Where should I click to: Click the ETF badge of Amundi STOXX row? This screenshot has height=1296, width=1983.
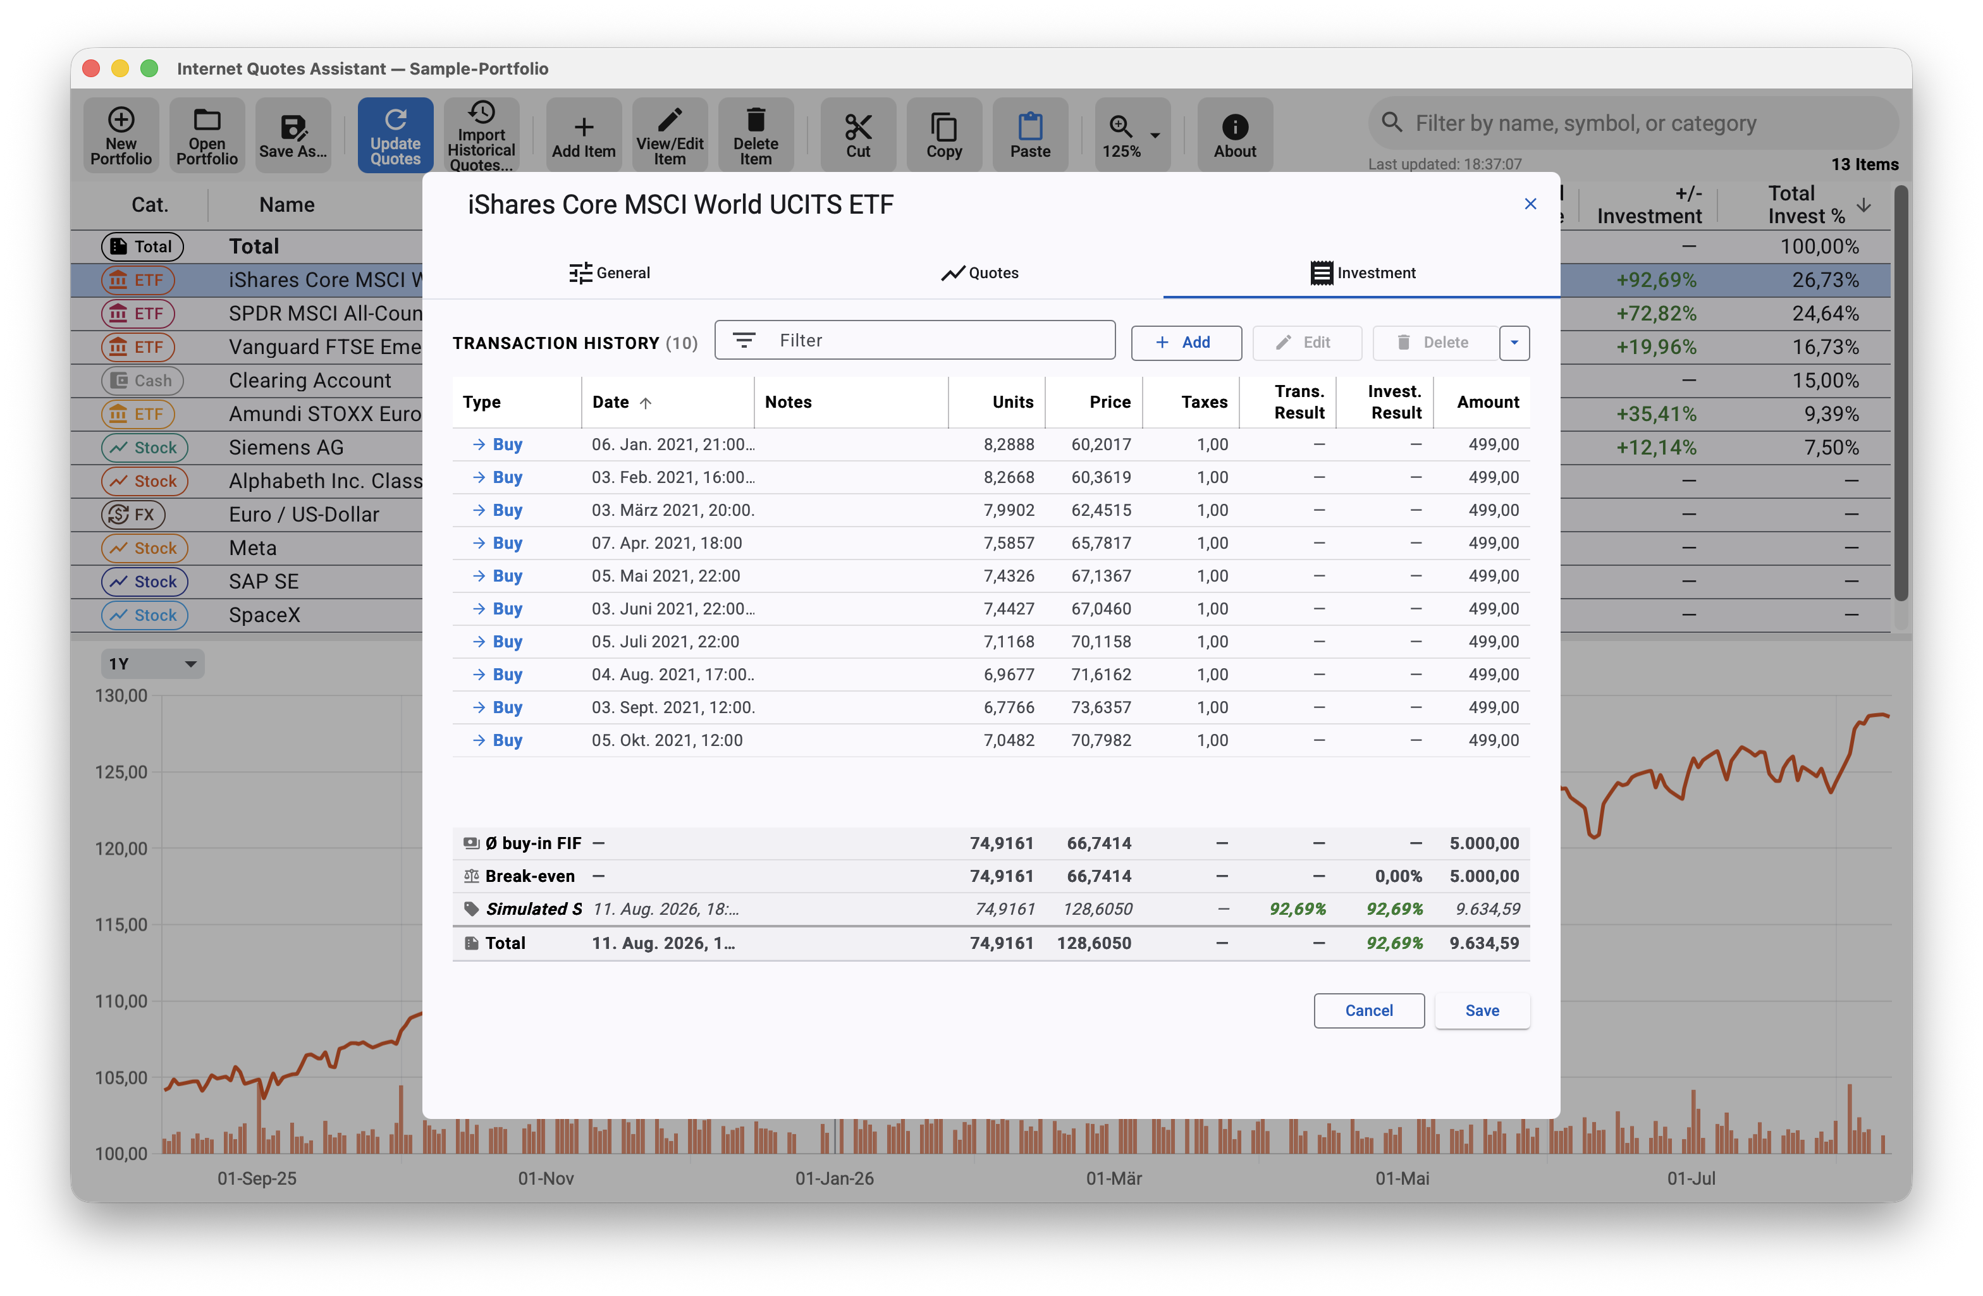137,414
